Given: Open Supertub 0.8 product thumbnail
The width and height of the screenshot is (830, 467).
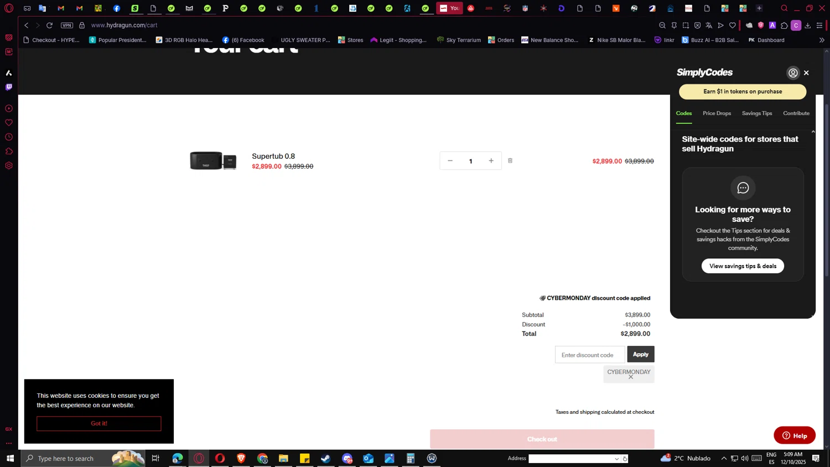Looking at the screenshot, I should [x=213, y=160].
